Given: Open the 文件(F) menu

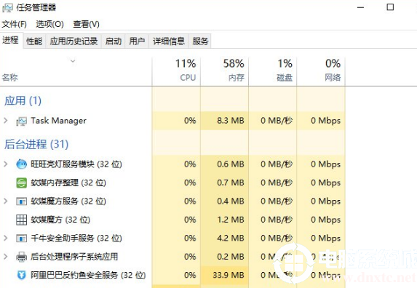Looking at the screenshot, I should [x=14, y=24].
